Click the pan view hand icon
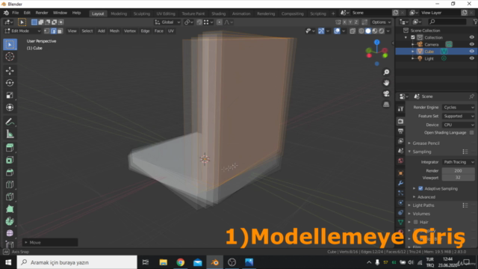 [x=386, y=83]
